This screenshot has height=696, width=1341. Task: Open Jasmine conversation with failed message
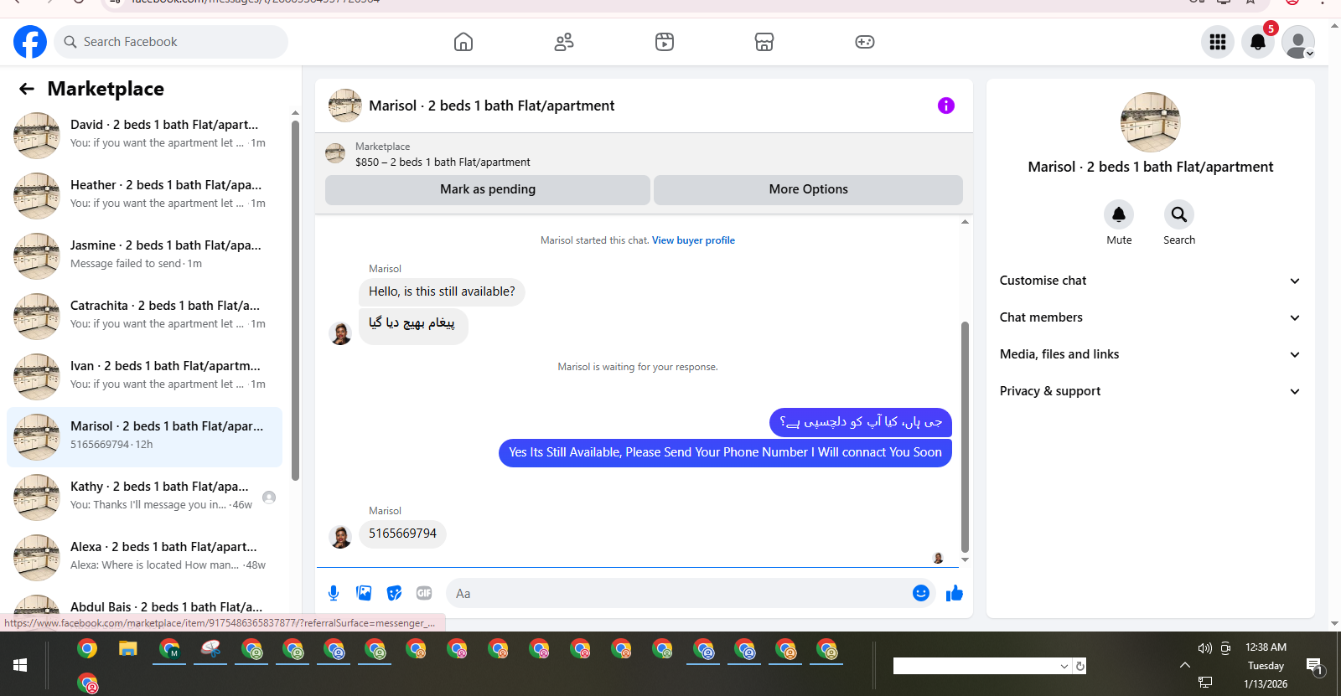click(x=144, y=255)
